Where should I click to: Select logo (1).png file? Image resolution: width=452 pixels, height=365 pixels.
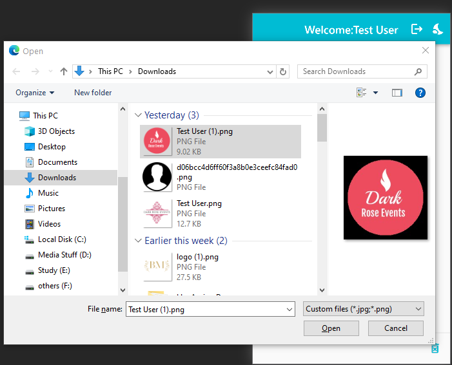coord(221,267)
